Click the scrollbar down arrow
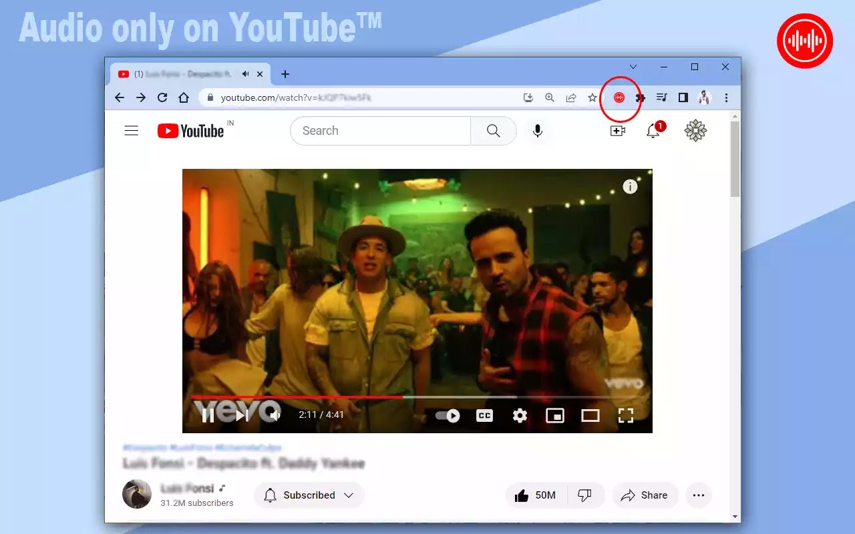This screenshot has height=534, width=855. pos(735,517)
